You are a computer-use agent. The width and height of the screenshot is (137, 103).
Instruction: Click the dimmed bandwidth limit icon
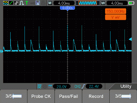pyautogui.click(x=45, y=86)
